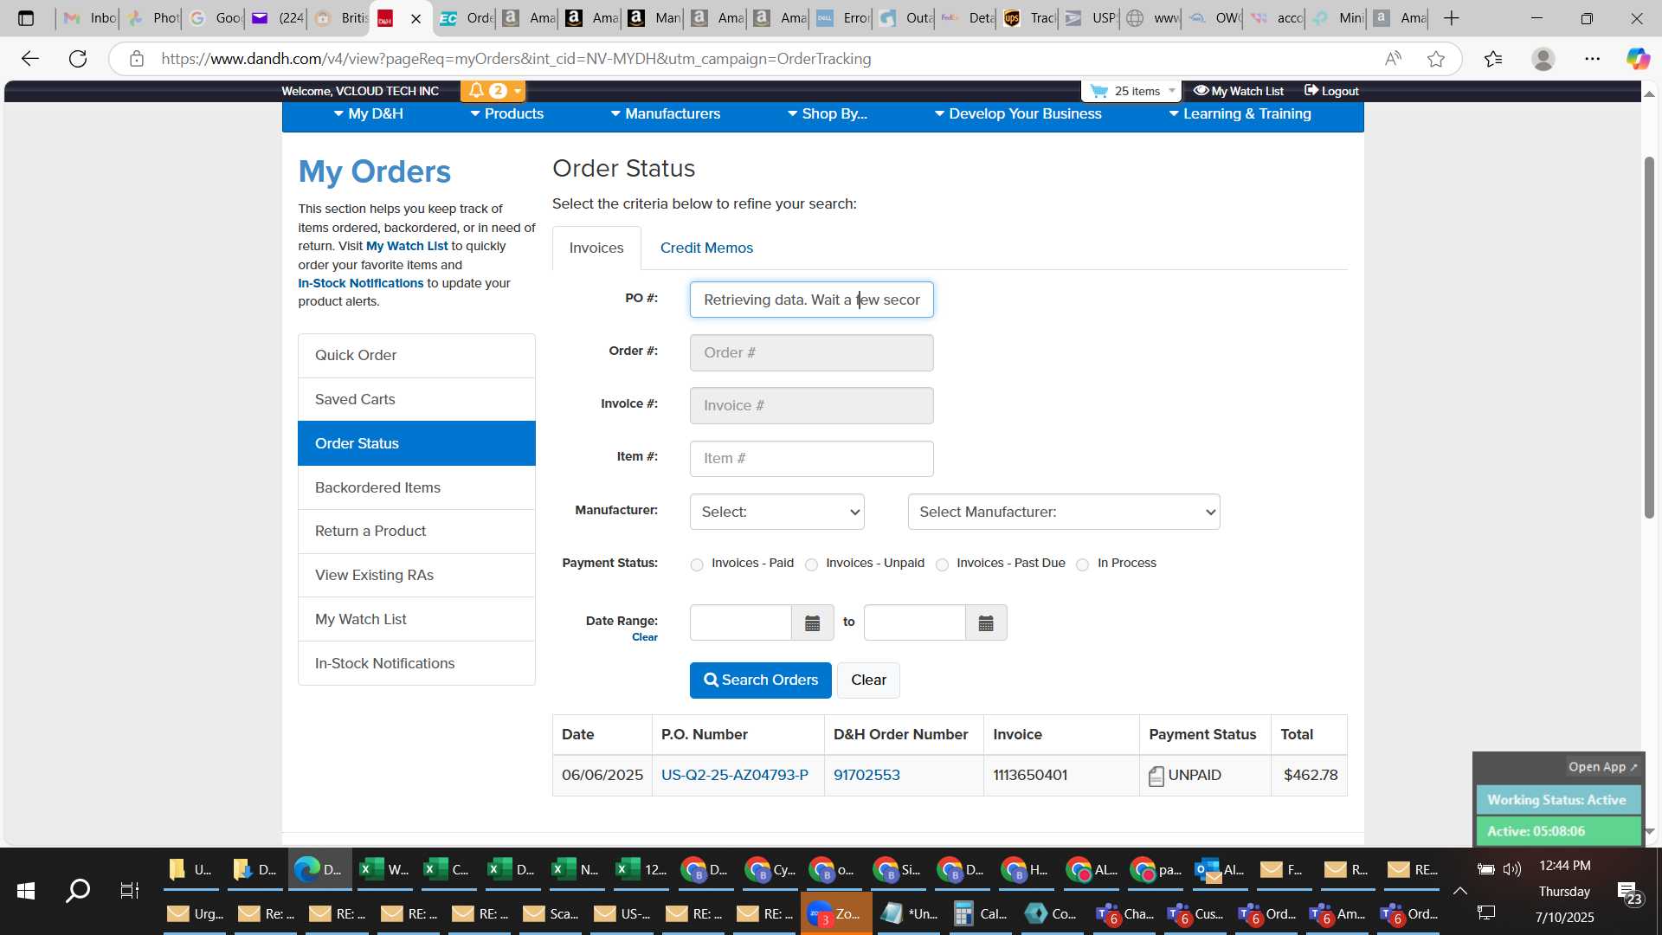Follow the In-Stock Notifications text link
The image size is (1662, 935).
(x=360, y=283)
